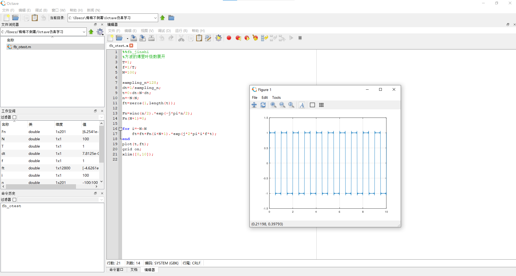Click the find and replace icon
Image resolution: width=516 pixels, height=276 pixels.
tap(208, 38)
